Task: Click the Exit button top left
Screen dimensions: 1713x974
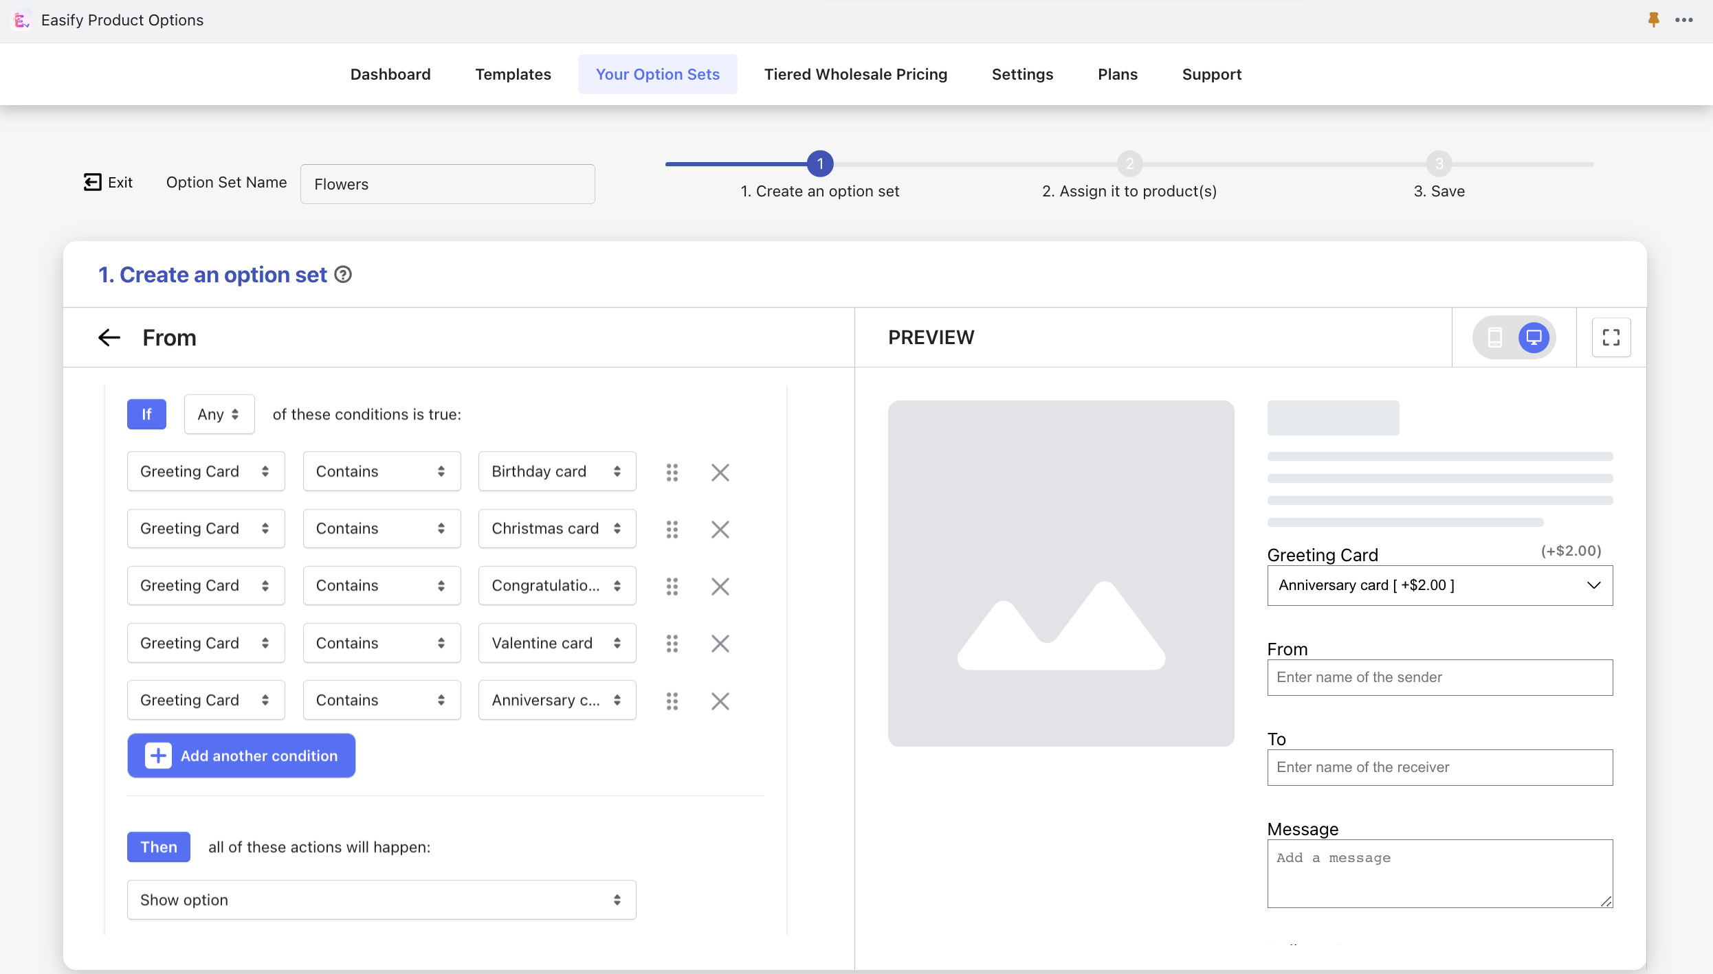Action: point(107,181)
